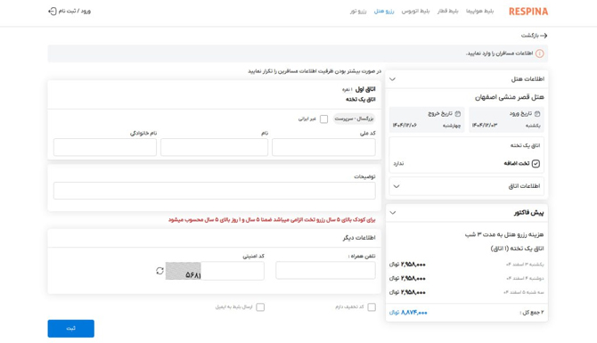
Task: Click the calendar icon next to تاریخ ورود
Action: tap(537, 114)
